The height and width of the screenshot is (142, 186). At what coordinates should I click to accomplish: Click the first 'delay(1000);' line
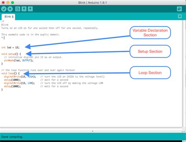13,80
